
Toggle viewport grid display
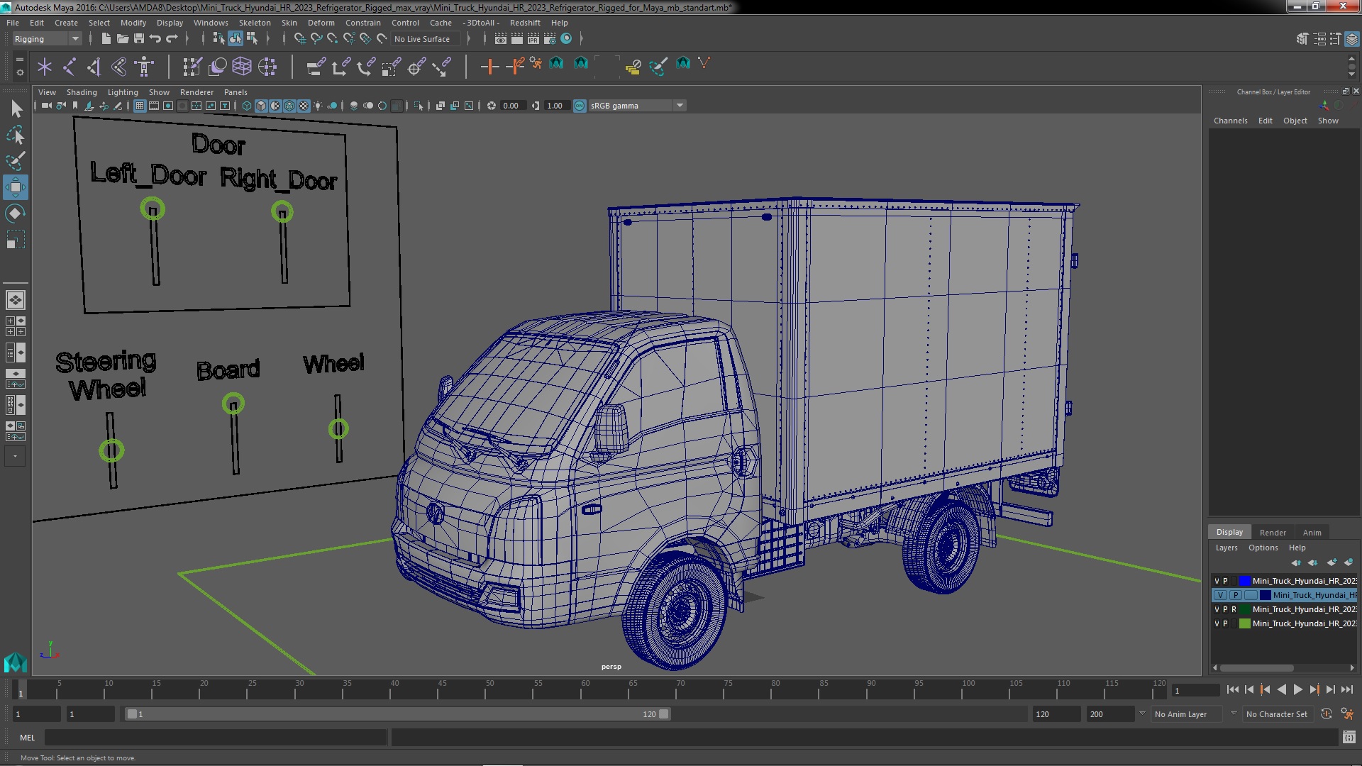point(140,106)
